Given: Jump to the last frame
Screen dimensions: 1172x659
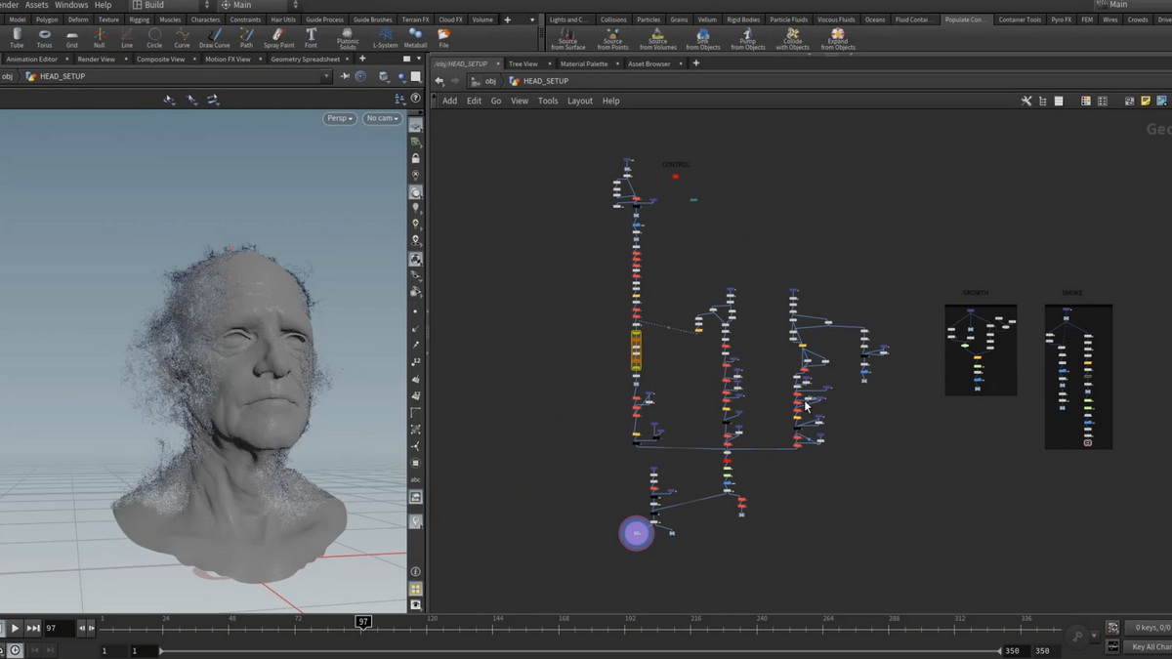Looking at the screenshot, I should (33, 628).
